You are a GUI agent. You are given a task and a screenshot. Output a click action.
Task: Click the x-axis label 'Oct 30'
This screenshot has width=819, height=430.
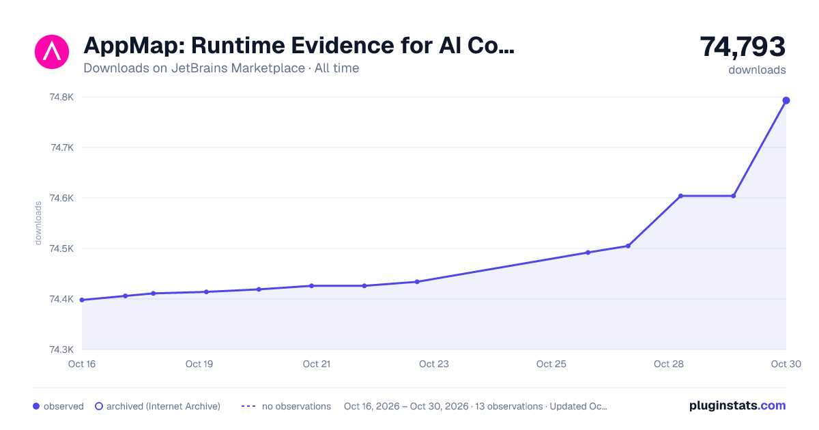pos(785,364)
